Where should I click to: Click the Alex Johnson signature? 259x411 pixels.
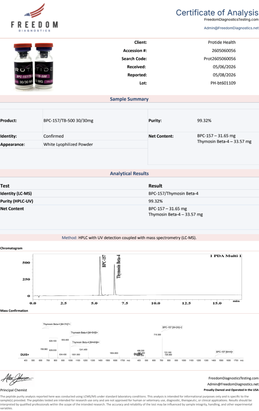pyautogui.click(x=17, y=379)
